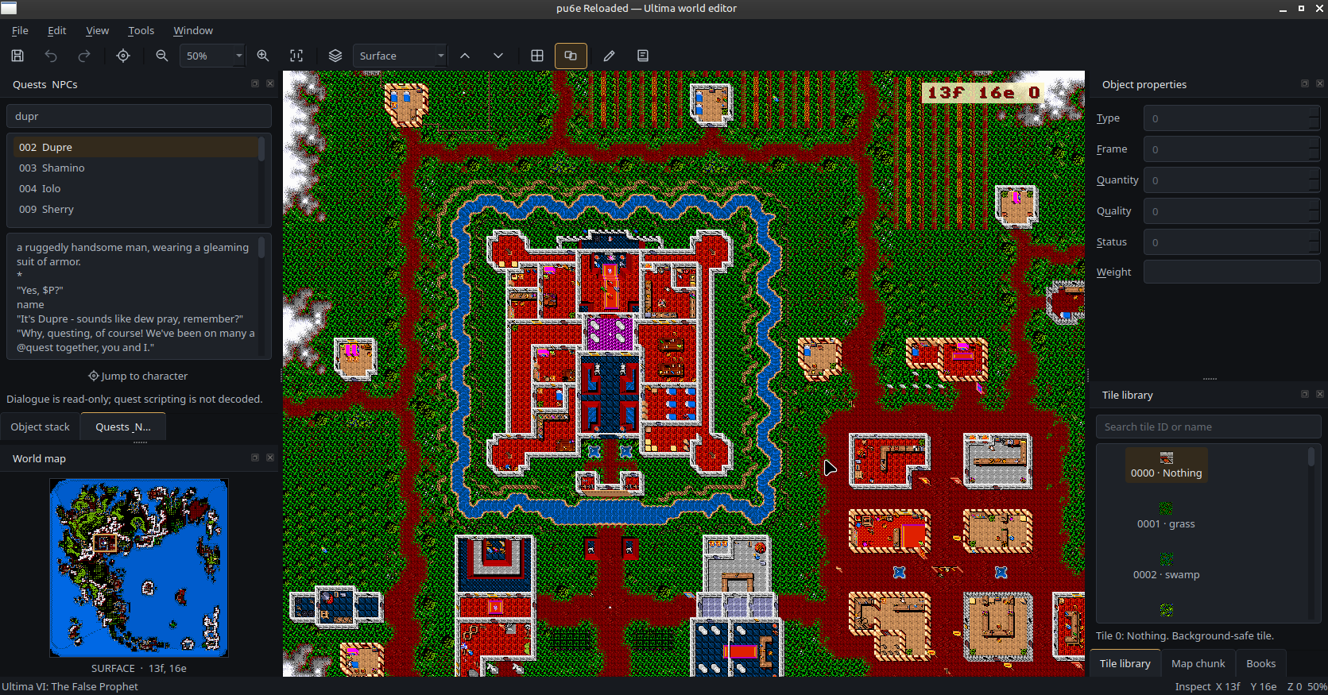1328x695 pixels.
Task: Switch to the Quests_N... tab
Action: pos(123,427)
